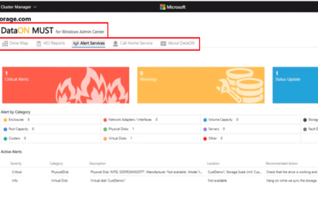Sort by the Severity column header
The width and height of the screenshot is (318, 212).
(x=16, y=164)
